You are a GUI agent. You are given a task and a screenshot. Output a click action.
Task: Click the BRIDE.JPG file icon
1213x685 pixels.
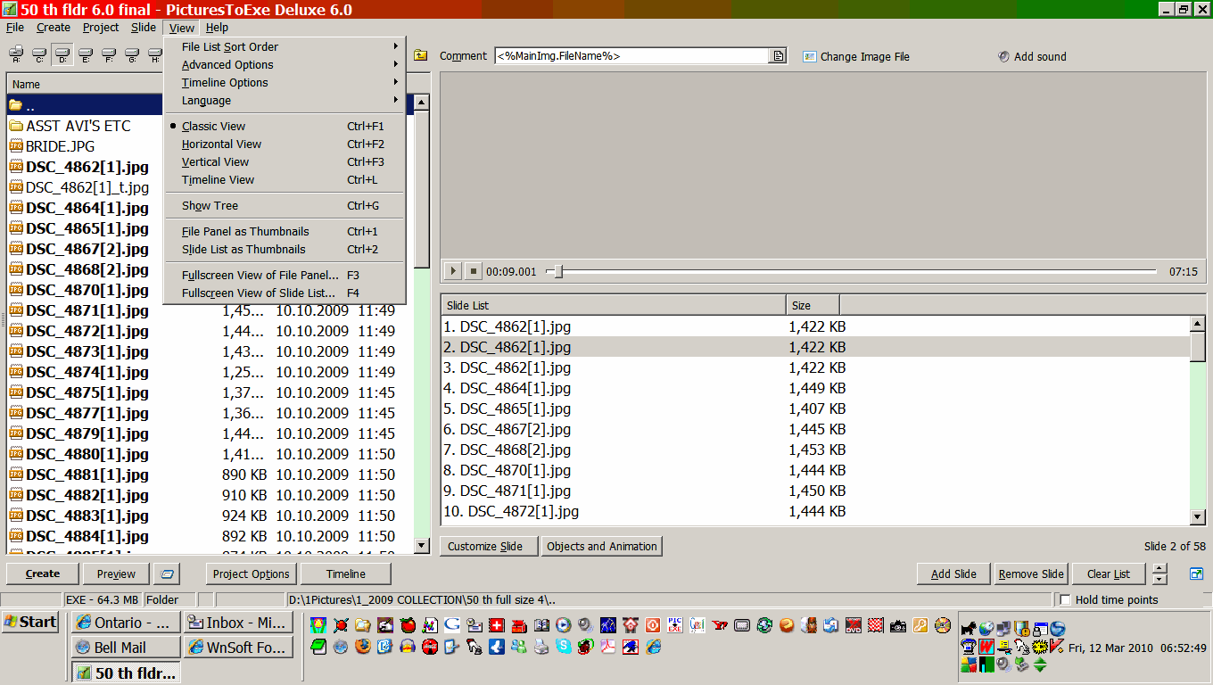click(x=16, y=146)
